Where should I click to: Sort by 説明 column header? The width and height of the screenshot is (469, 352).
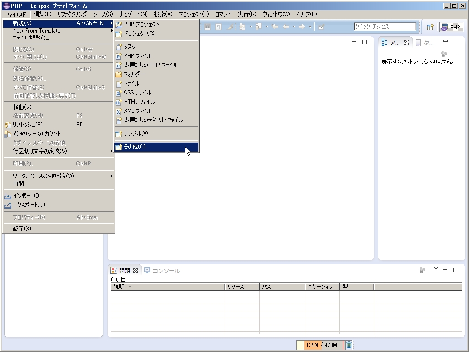[168, 287]
